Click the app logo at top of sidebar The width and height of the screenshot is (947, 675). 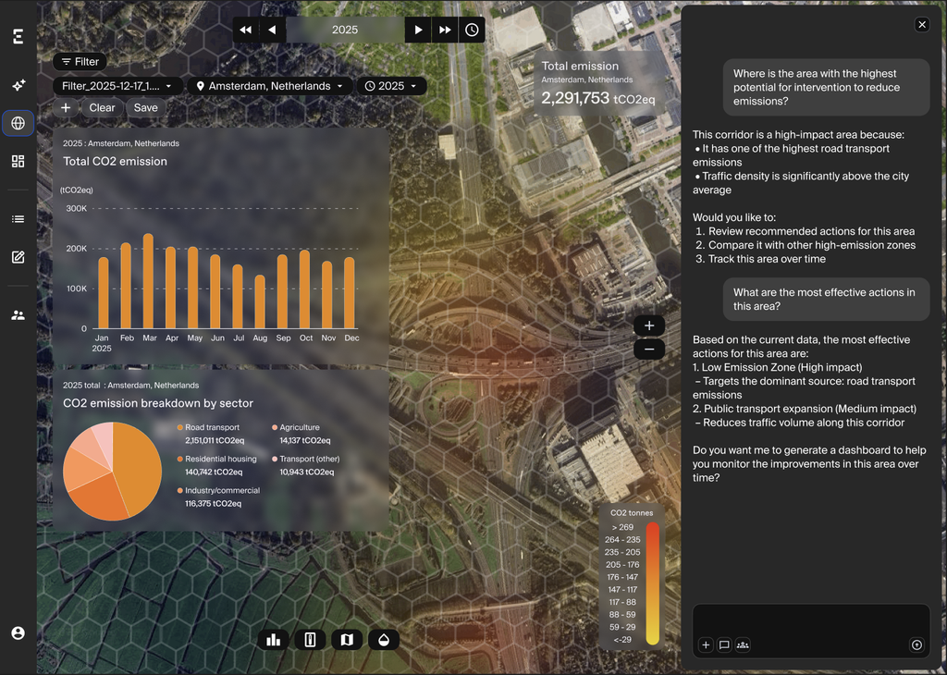[18, 36]
